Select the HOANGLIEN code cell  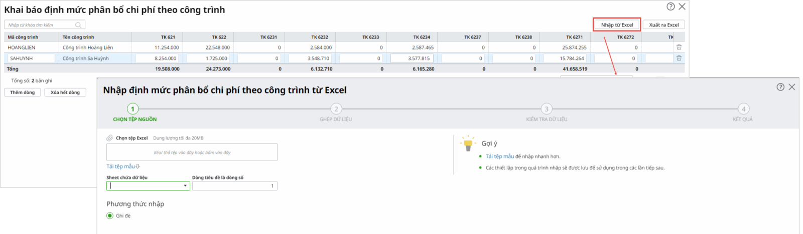coord(32,47)
